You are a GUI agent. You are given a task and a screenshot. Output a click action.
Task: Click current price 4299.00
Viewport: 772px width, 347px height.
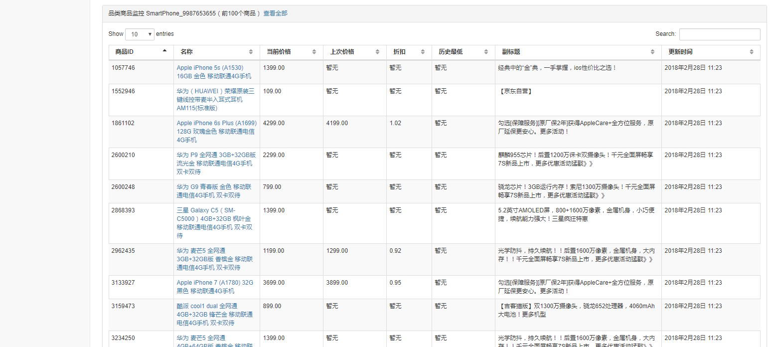[x=274, y=123]
